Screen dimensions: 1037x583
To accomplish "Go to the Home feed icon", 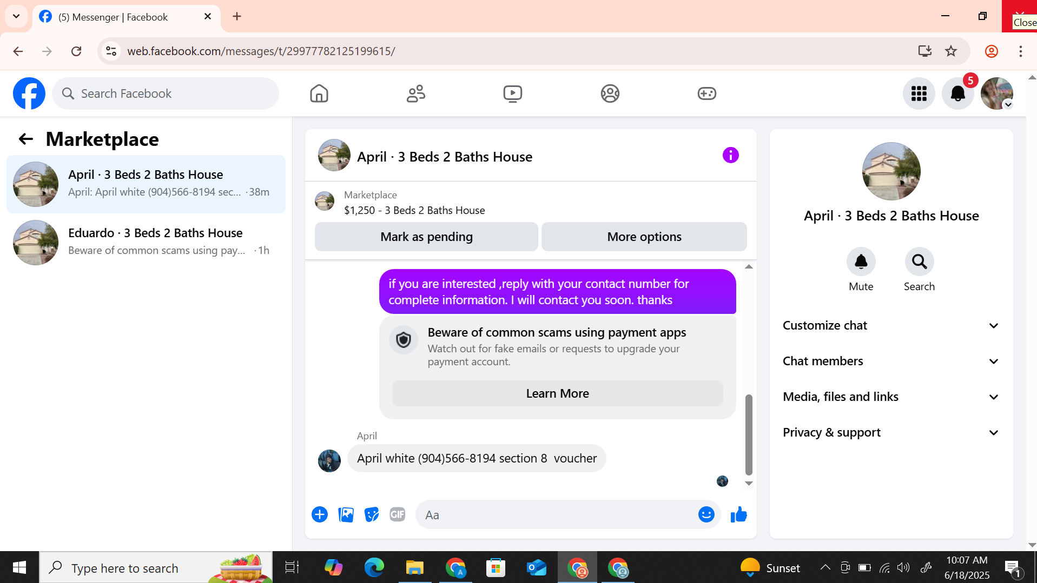I will [x=319, y=93].
